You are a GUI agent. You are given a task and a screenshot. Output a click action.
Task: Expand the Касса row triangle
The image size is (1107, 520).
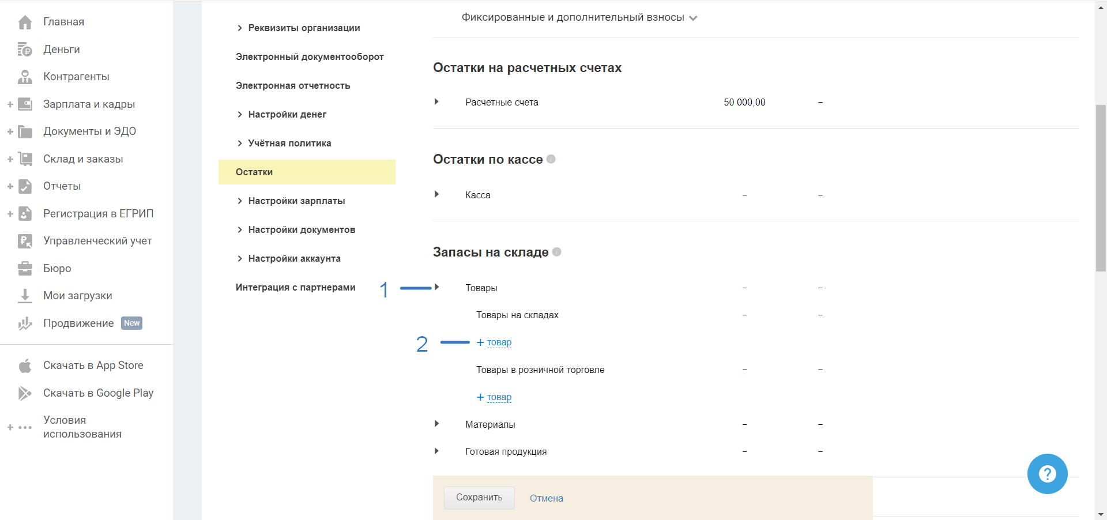coord(436,195)
